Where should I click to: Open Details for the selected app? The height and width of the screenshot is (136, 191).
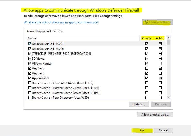click(139, 104)
